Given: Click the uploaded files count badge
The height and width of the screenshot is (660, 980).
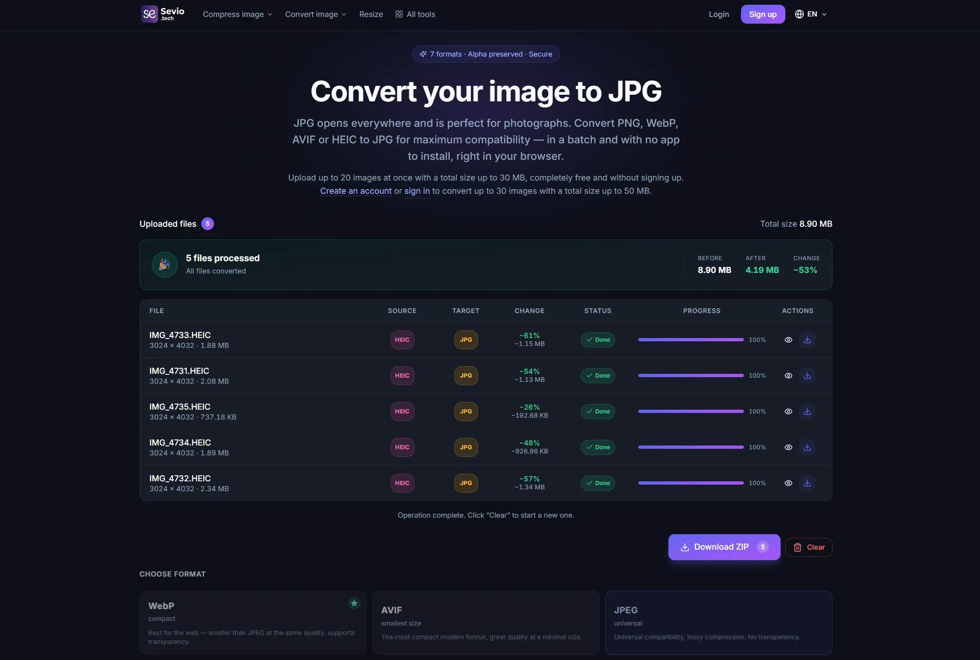Looking at the screenshot, I should pyautogui.click(x=207, y=224).
